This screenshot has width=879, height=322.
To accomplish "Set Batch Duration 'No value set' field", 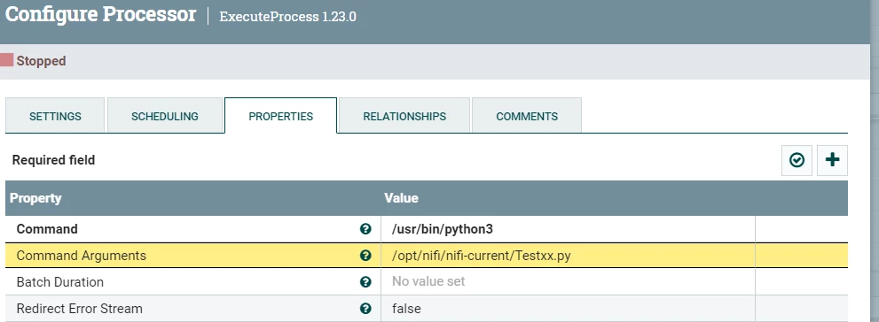I will coord(568,281).
